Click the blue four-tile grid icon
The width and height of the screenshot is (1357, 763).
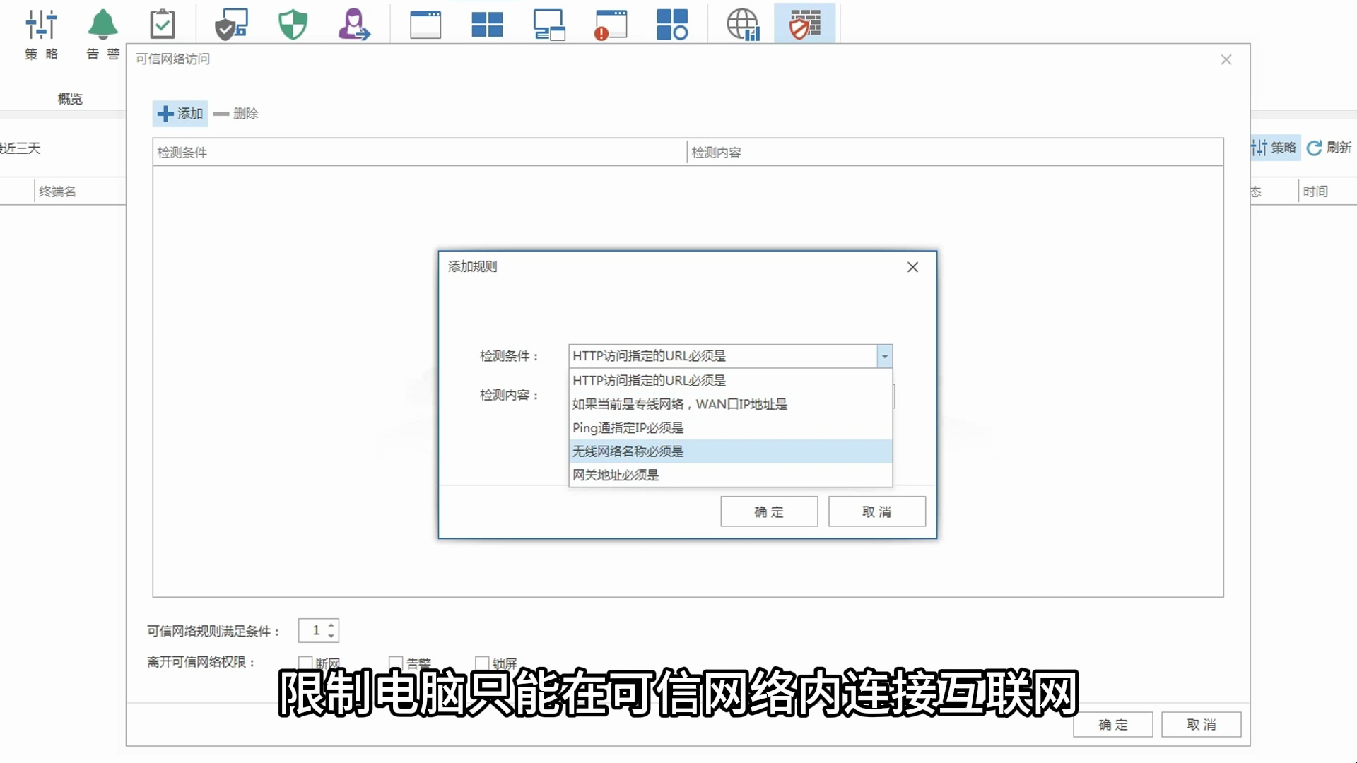tap(487, 24)
